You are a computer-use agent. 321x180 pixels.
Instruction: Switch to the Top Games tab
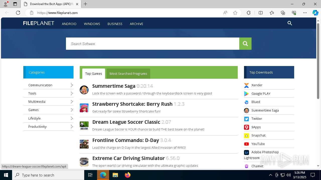pyautogui.click(x=94, y=74)
